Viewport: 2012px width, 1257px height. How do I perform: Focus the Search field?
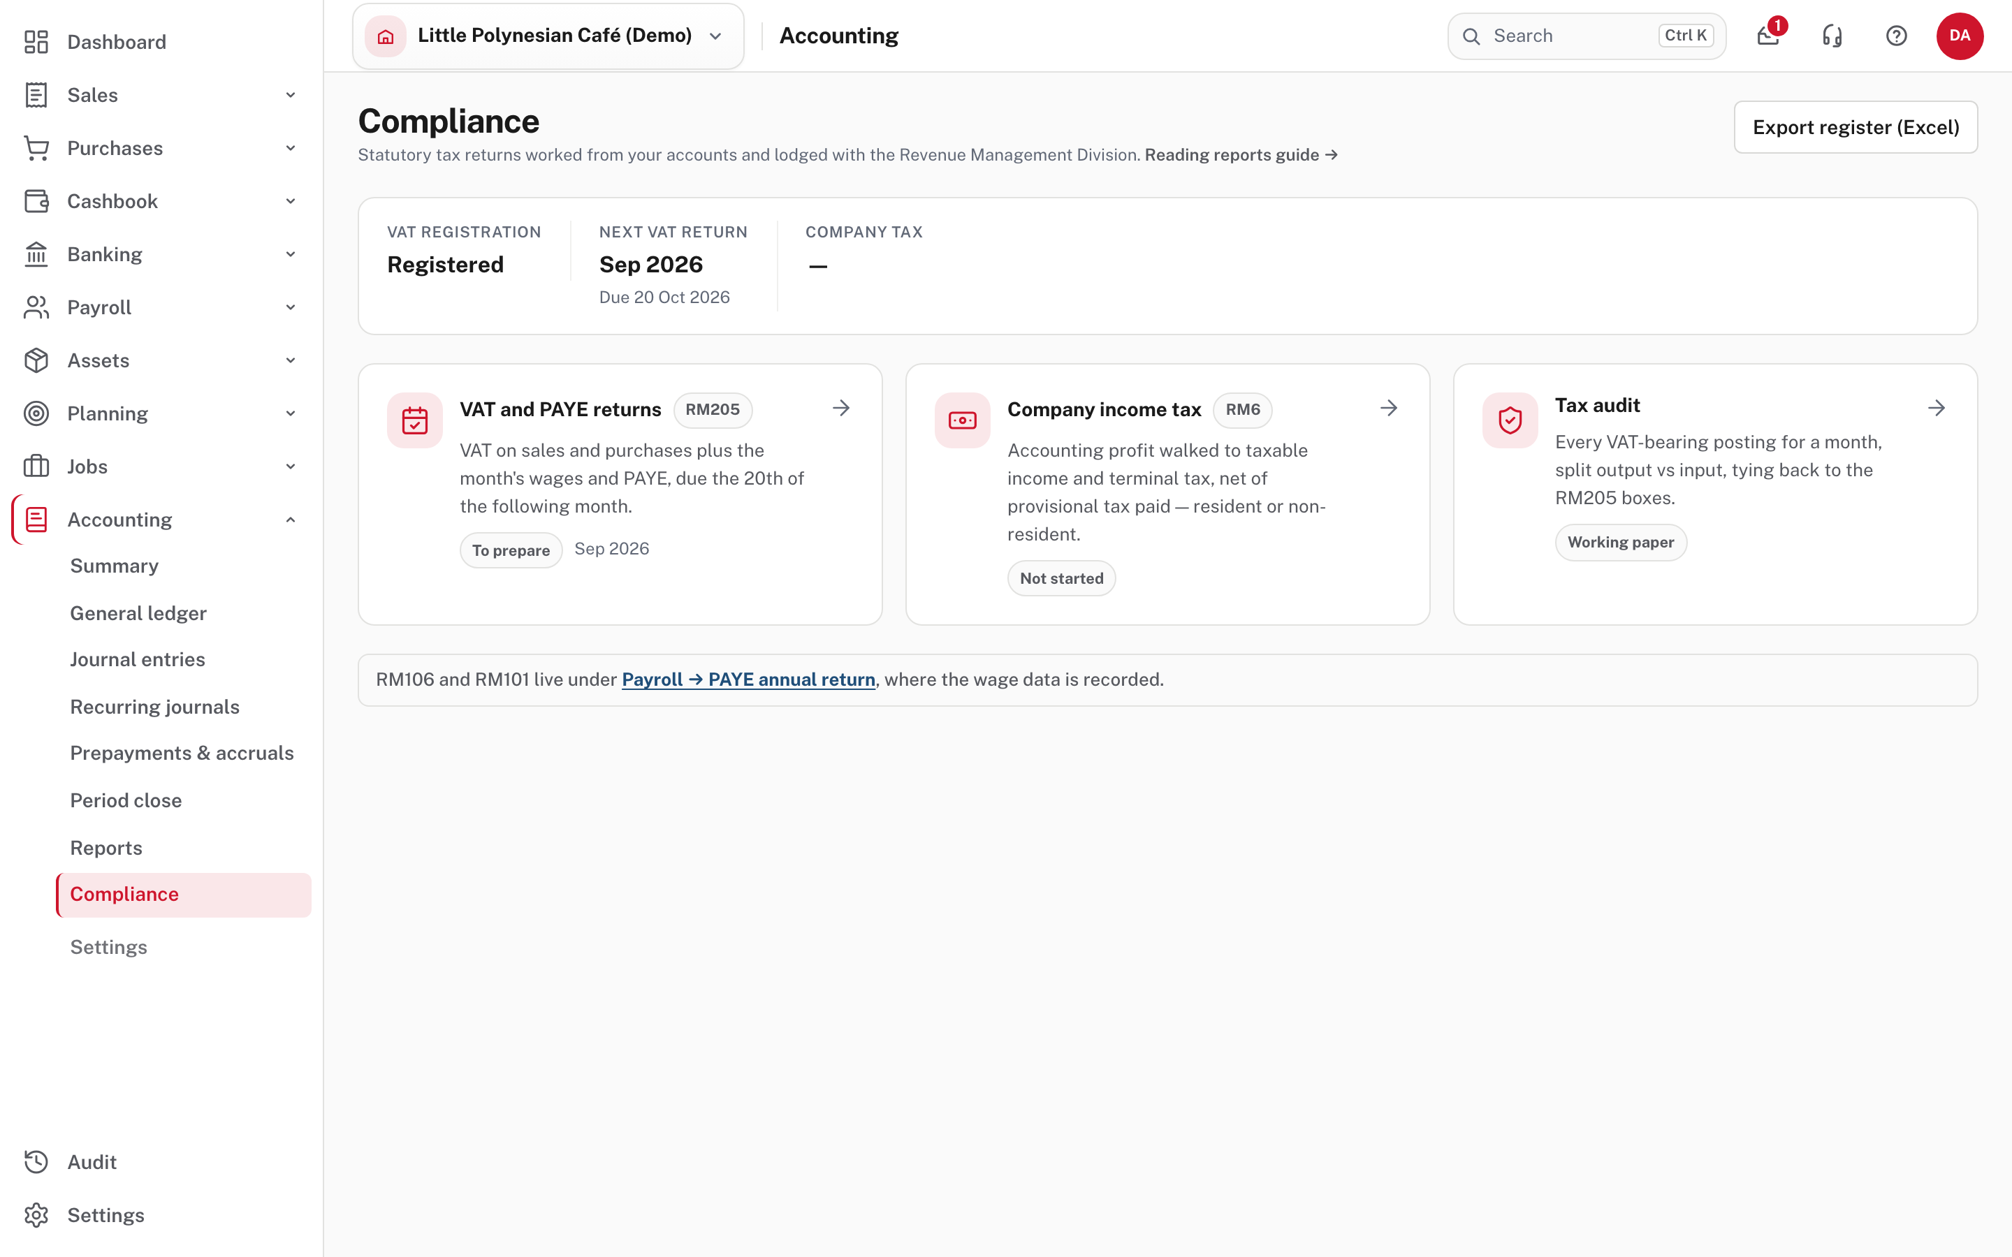click(1587, 36)
